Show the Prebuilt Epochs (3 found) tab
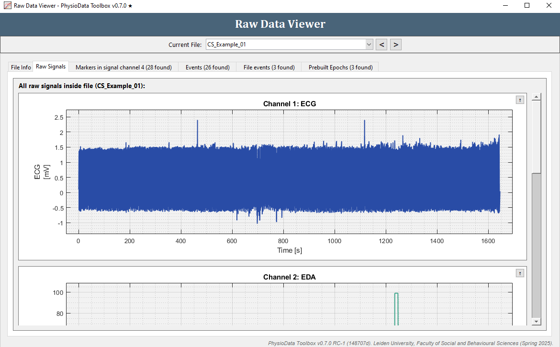The image size is (560, 347). 340,67
